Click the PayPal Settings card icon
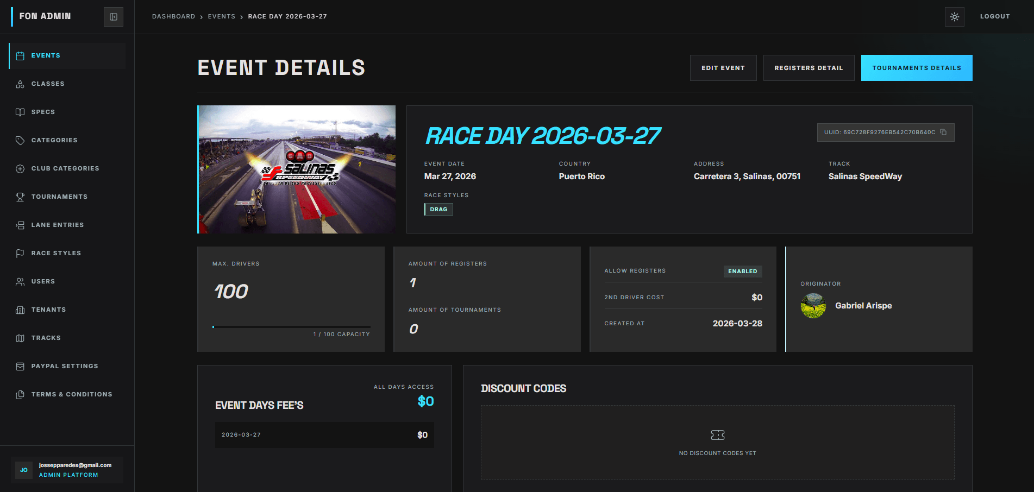The width and height of the screenshot is (1034, 492). coord(20,367)
